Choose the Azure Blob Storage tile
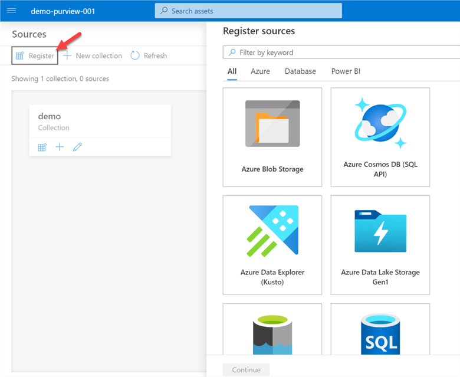 click(x=272, y=137)
